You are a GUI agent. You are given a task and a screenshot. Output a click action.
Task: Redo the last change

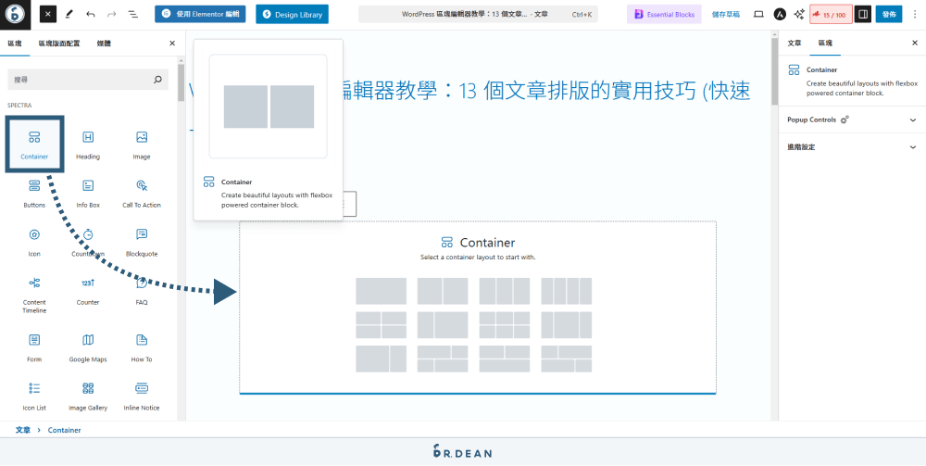coord(112,14)
